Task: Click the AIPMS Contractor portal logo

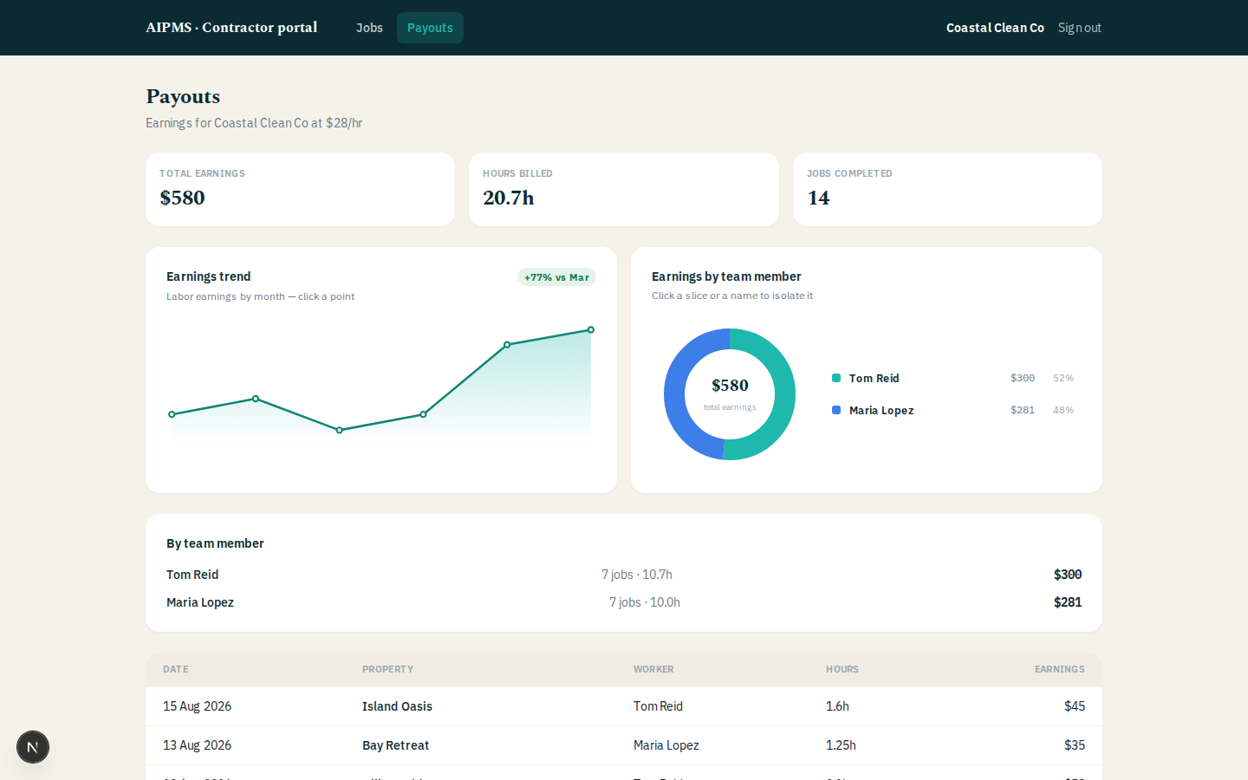Action: coord(231,28)
